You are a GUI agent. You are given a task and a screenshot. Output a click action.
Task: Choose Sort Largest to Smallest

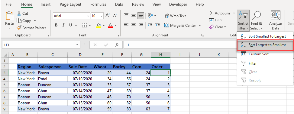(x=265, y=45)
